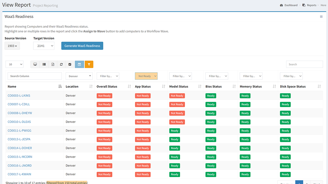Refresh the report data
The width and height of the screenshot is (328, 184).
coord(61,64)
